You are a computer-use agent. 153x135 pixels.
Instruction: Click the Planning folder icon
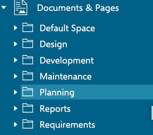pos(28,92)
